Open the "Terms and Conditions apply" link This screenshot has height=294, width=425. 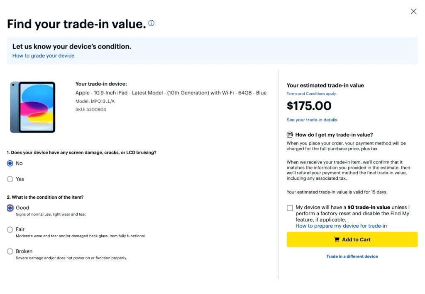coord(312,93)
